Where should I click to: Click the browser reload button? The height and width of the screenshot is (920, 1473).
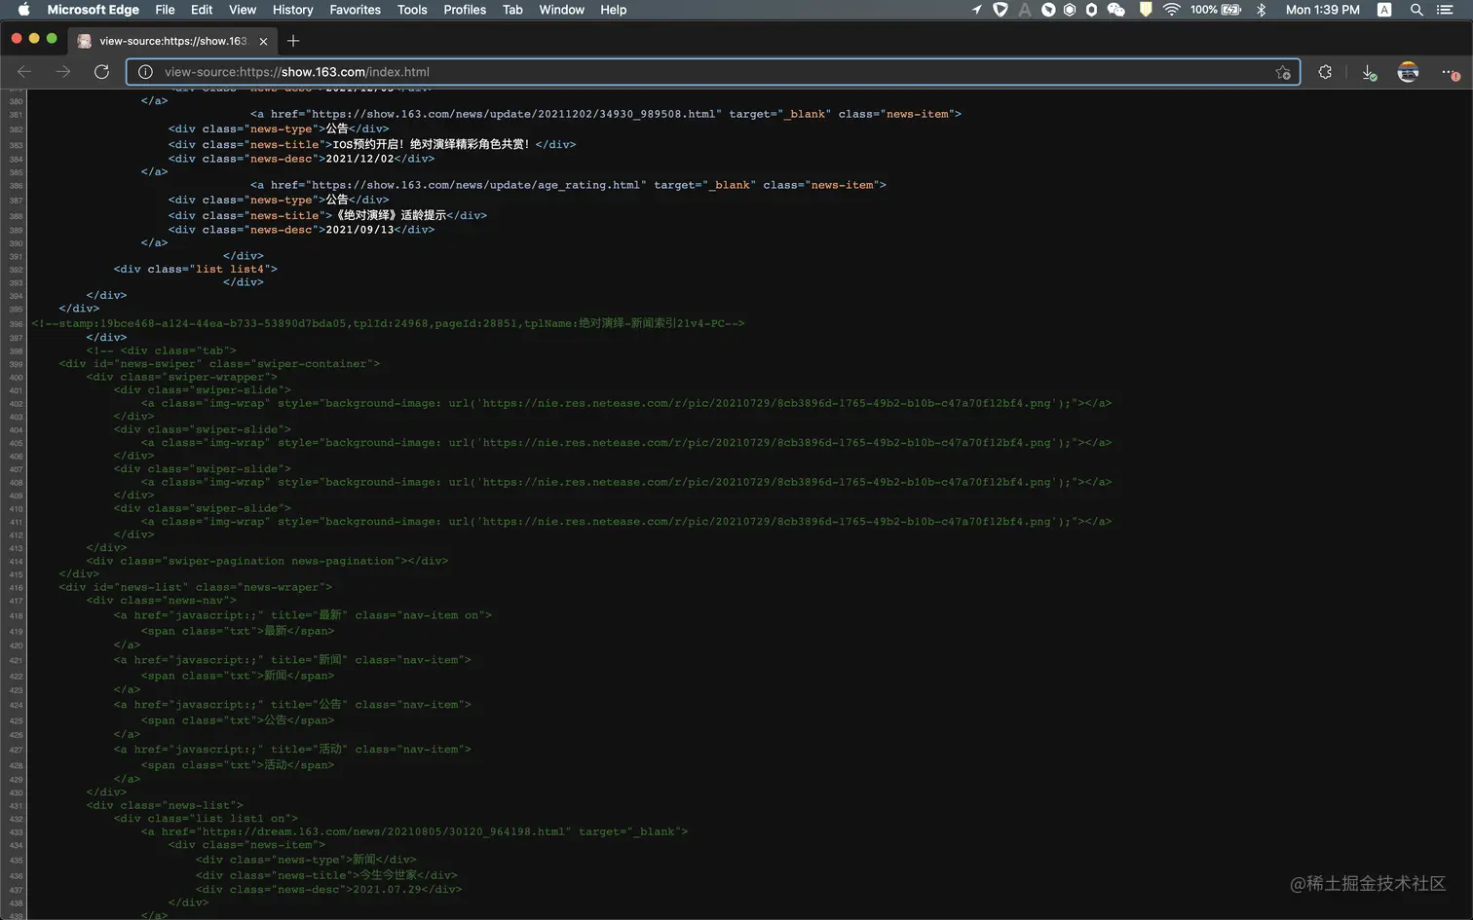[101, 72]
